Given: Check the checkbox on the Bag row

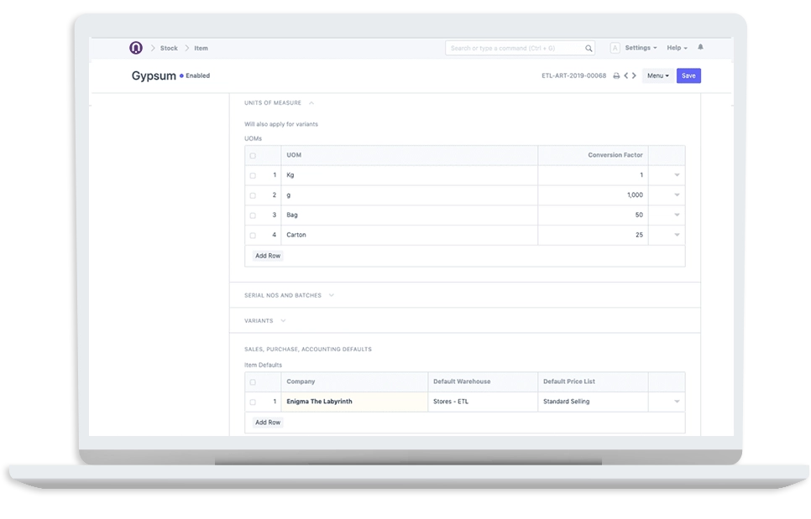Looking at the screenshot, I should [x=251, y=215].
